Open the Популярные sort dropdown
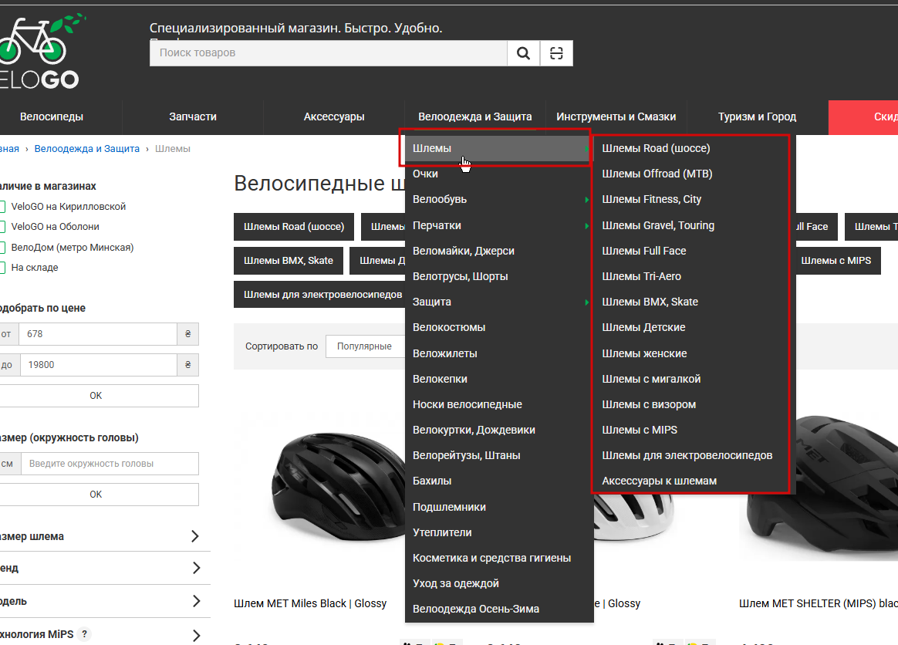 tap(365, 346)
